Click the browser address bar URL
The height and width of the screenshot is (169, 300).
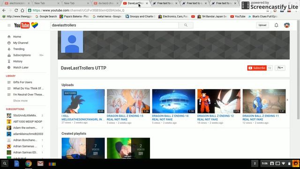pyautogui.click(x=78, y=10)
